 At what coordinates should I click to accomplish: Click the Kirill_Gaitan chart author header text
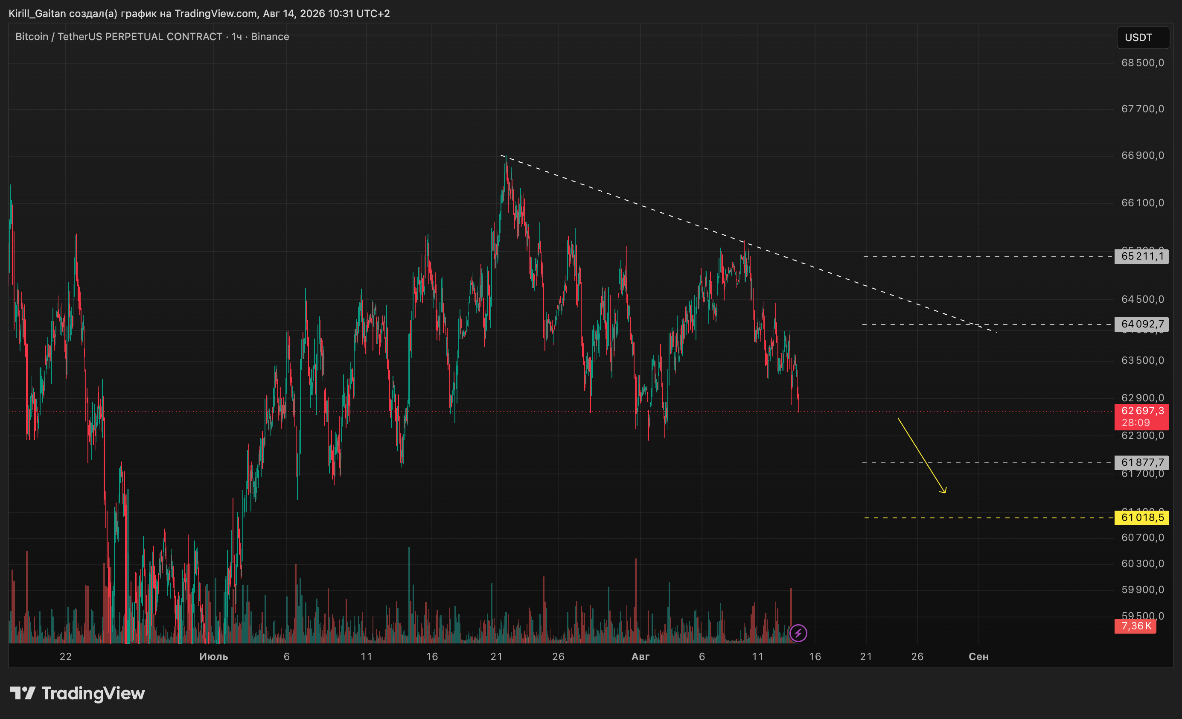pyautogui.click(x=199, y=13)
